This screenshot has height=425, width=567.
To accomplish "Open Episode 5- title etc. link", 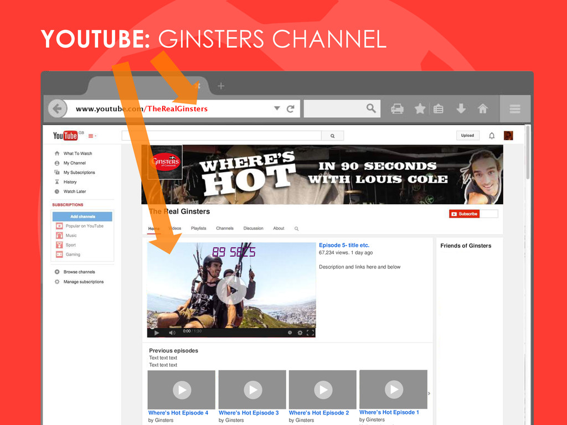I will 344,245.
